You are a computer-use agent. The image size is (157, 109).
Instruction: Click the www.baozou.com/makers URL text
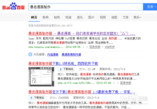coord(46,47)
